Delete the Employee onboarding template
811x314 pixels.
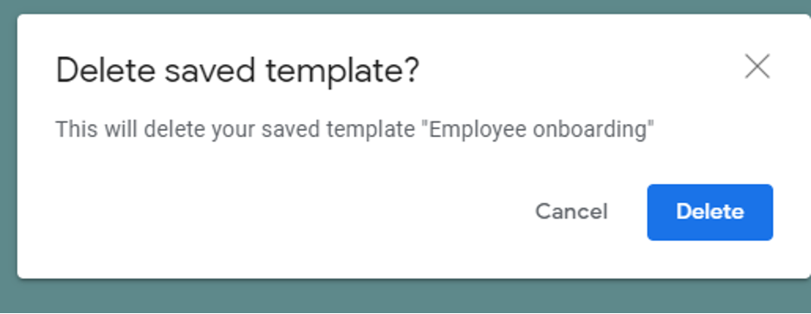click(x=710, y=213)
